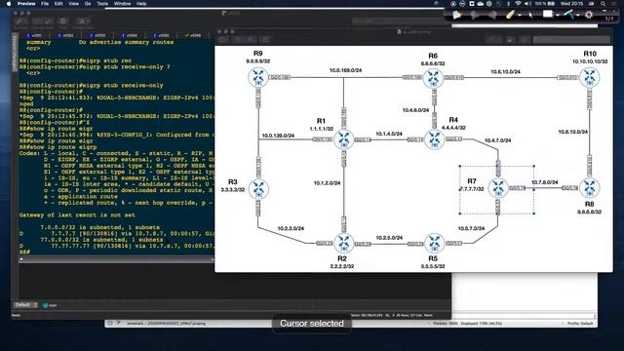Click the 10.8.10.0/24 link label
Image resolution: width=624 pixels, height=351 pixels.
pyautogui.click(x=572, y=132)
